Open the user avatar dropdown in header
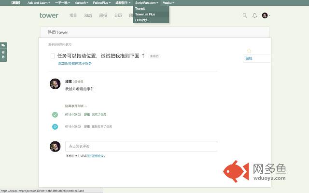Viewport: 309px width, 193px height. click(266, 15)
